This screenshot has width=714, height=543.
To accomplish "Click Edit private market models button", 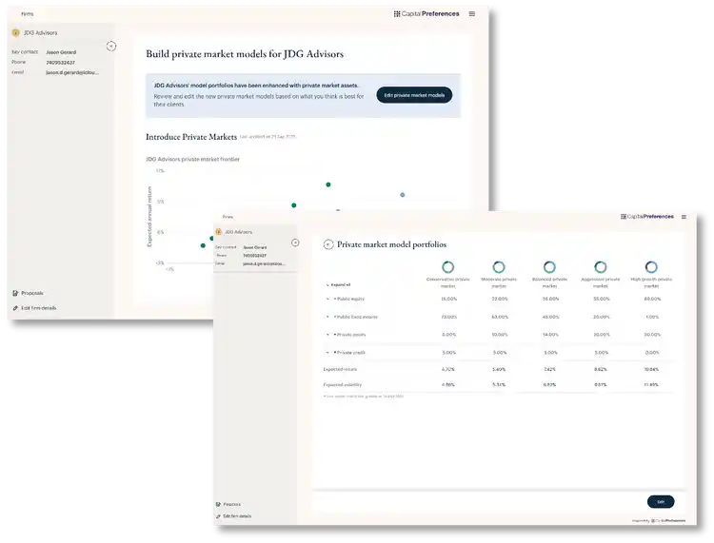I will pyautogui.click(x=414, y=95).
